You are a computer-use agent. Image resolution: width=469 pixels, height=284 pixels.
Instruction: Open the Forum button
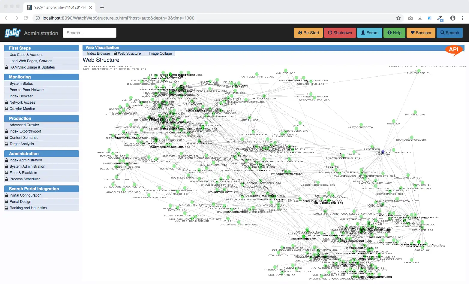370,33
